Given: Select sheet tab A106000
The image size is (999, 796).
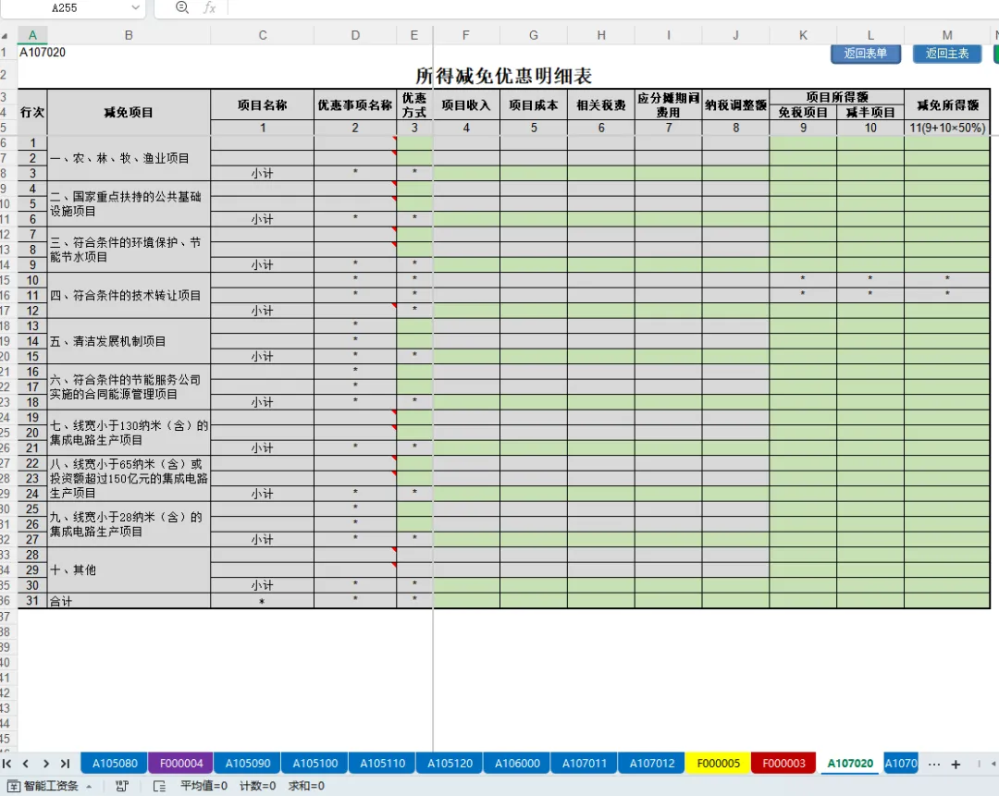Looking at the screenshot, I should (517, 763).
